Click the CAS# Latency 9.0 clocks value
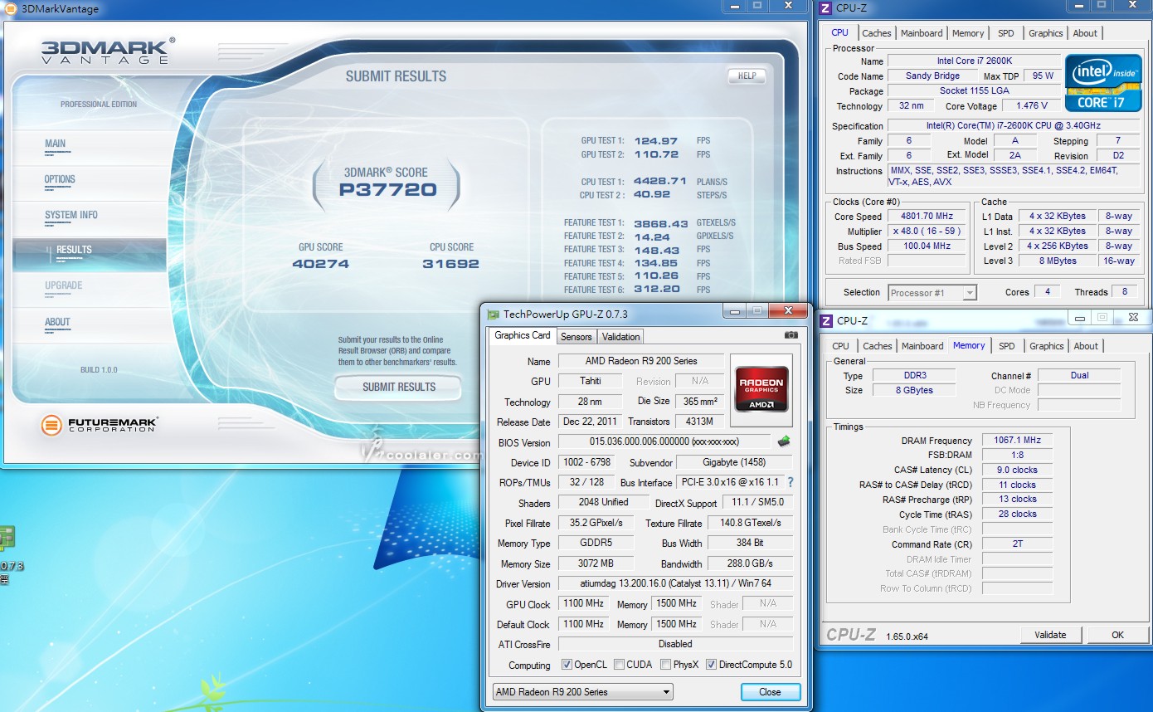The height and width of the screenshot is (712, 1153). click(1017, 470)
